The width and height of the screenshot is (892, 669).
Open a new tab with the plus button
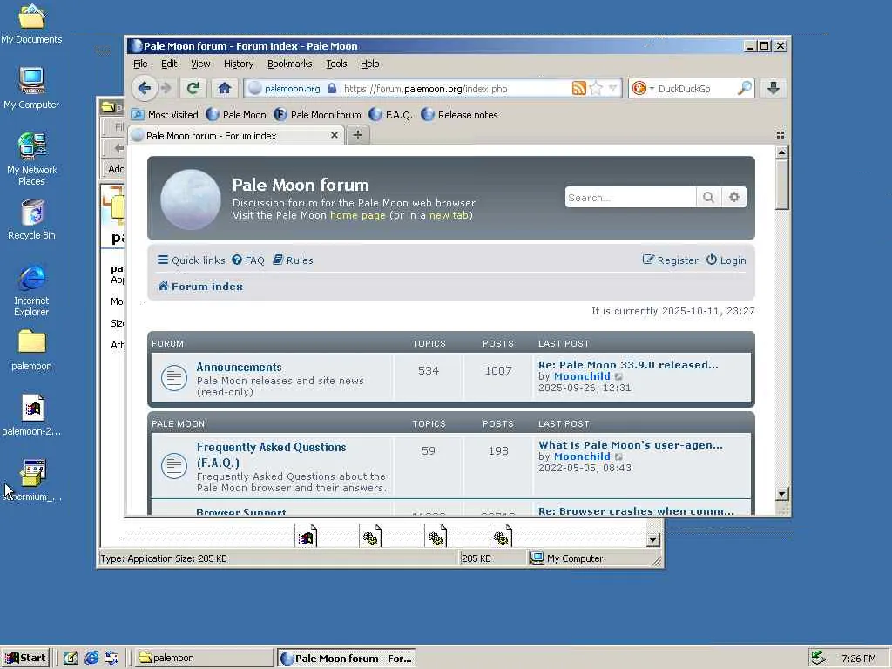pos(358,135)
